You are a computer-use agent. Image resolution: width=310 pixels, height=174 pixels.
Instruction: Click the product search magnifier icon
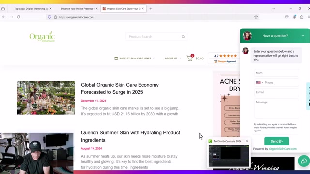[x=183, y=37]
